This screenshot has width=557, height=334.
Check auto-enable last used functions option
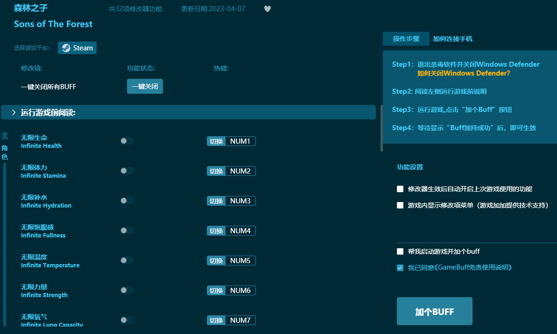point(400,189)
